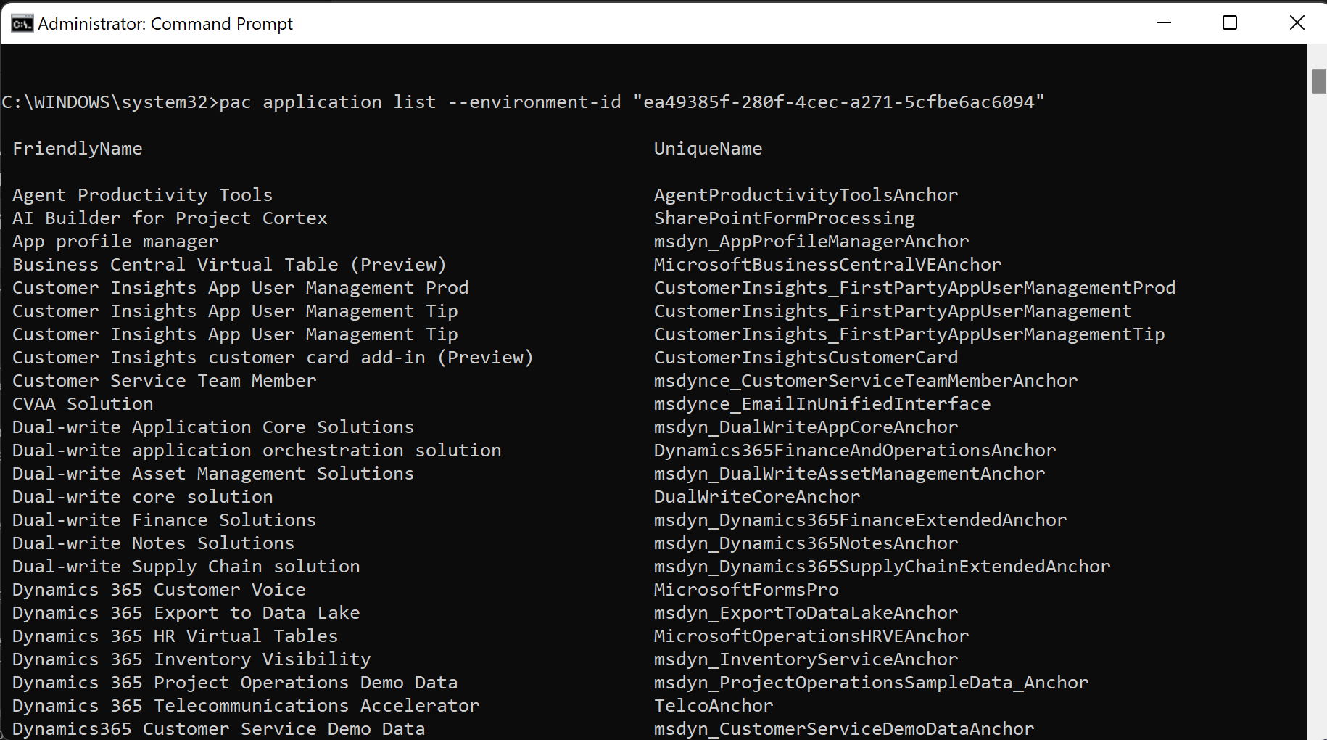Click the UniqueName column header text
The height and width of the screenshot is (740, 1327).
point(708,149)
